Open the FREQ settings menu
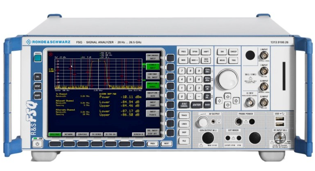This screenshot has width=315, height=171. (183, 52)
